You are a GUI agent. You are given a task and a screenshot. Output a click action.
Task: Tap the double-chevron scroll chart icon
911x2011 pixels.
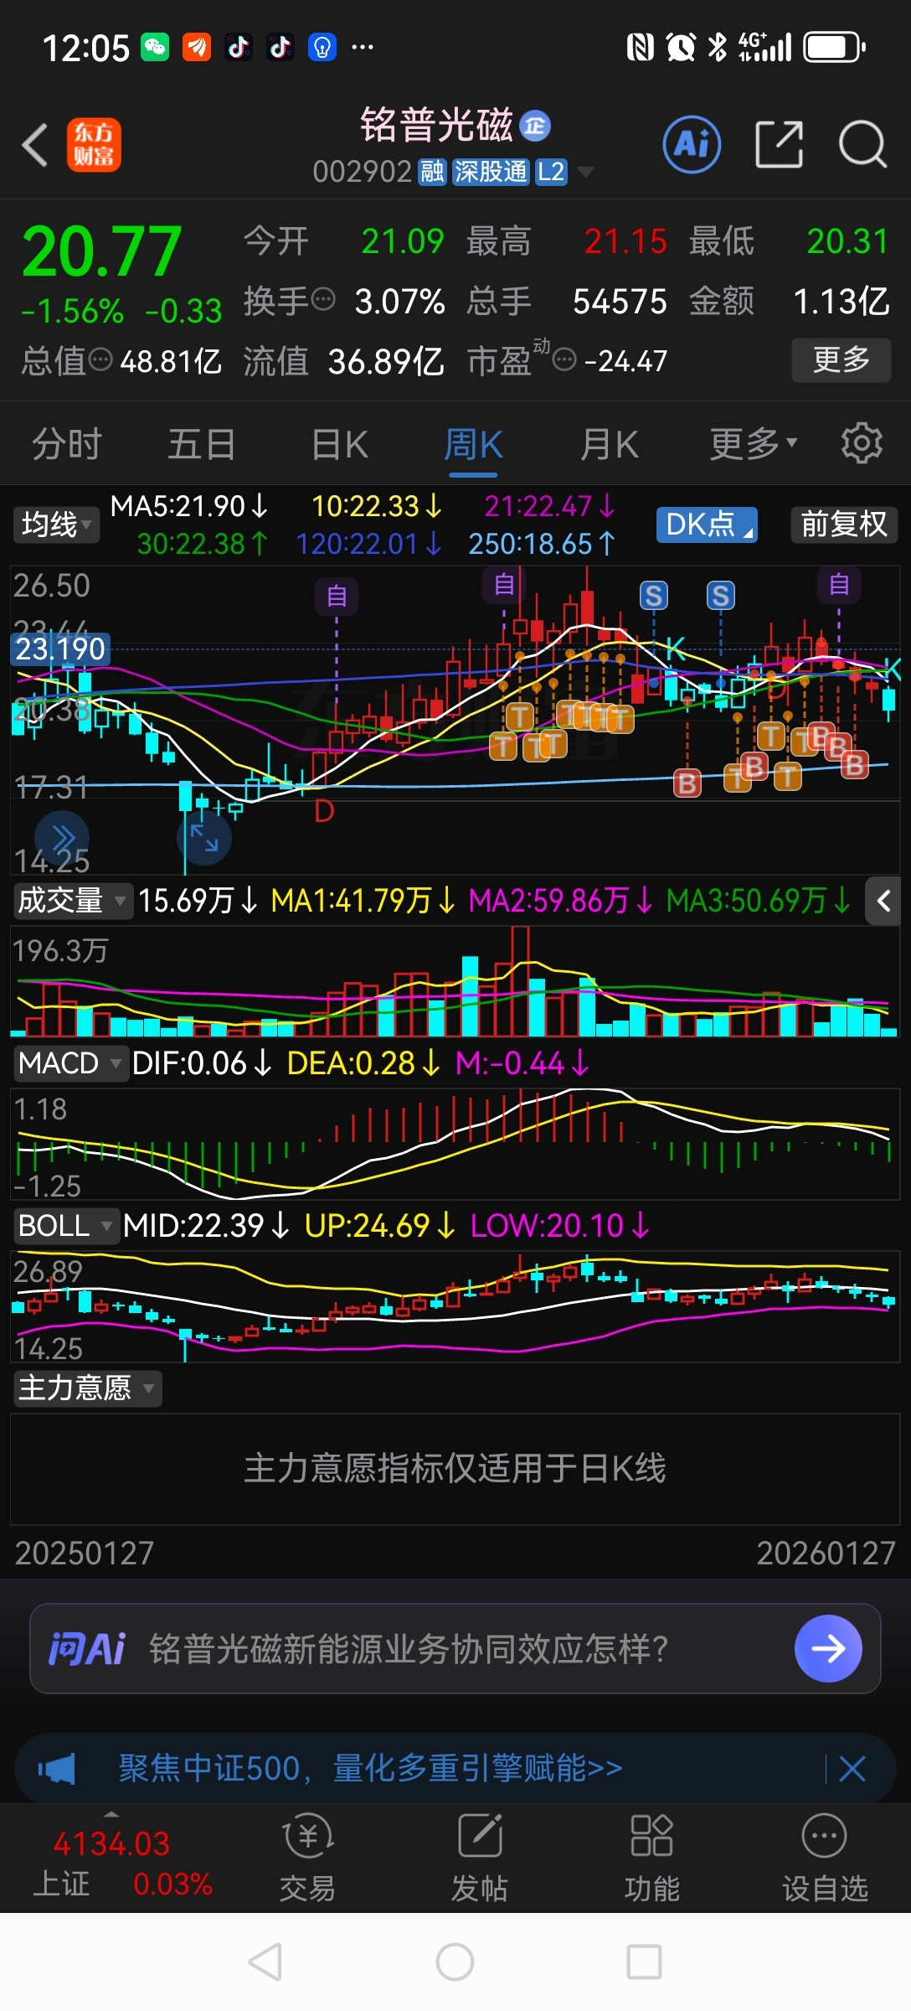(x=62, y=838)
